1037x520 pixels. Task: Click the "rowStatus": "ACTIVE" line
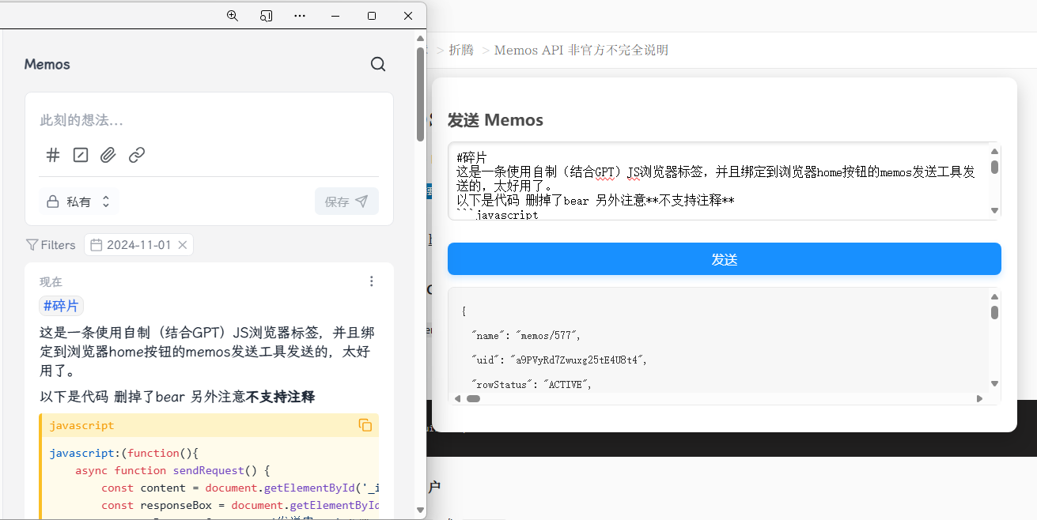pyautogui.click(x=531, y=385)
